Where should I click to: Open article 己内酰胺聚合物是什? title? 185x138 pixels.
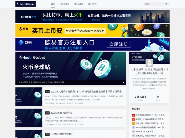click(61, 134)
